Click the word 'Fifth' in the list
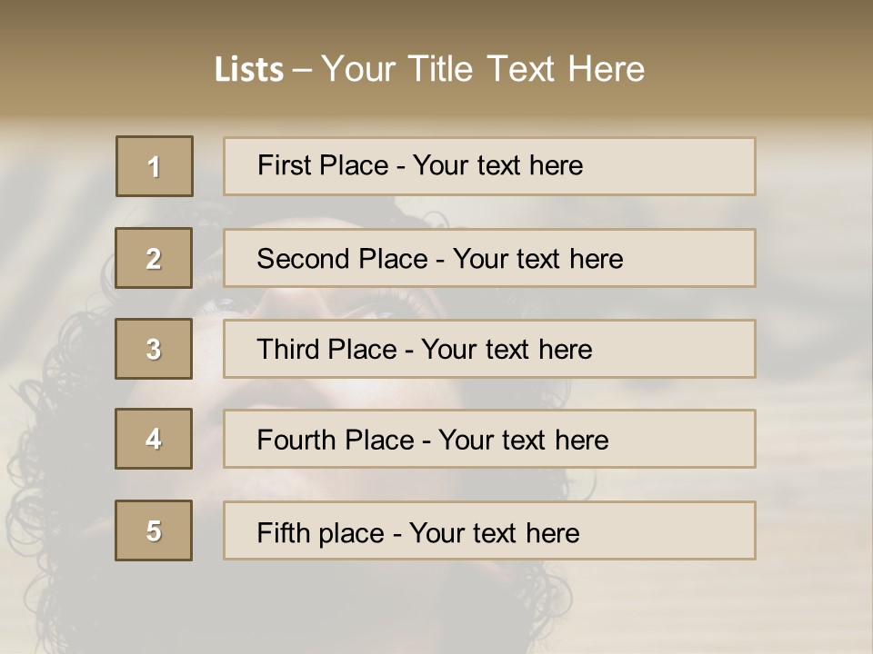The image size is (873, 654). click(x=284, y=532)
